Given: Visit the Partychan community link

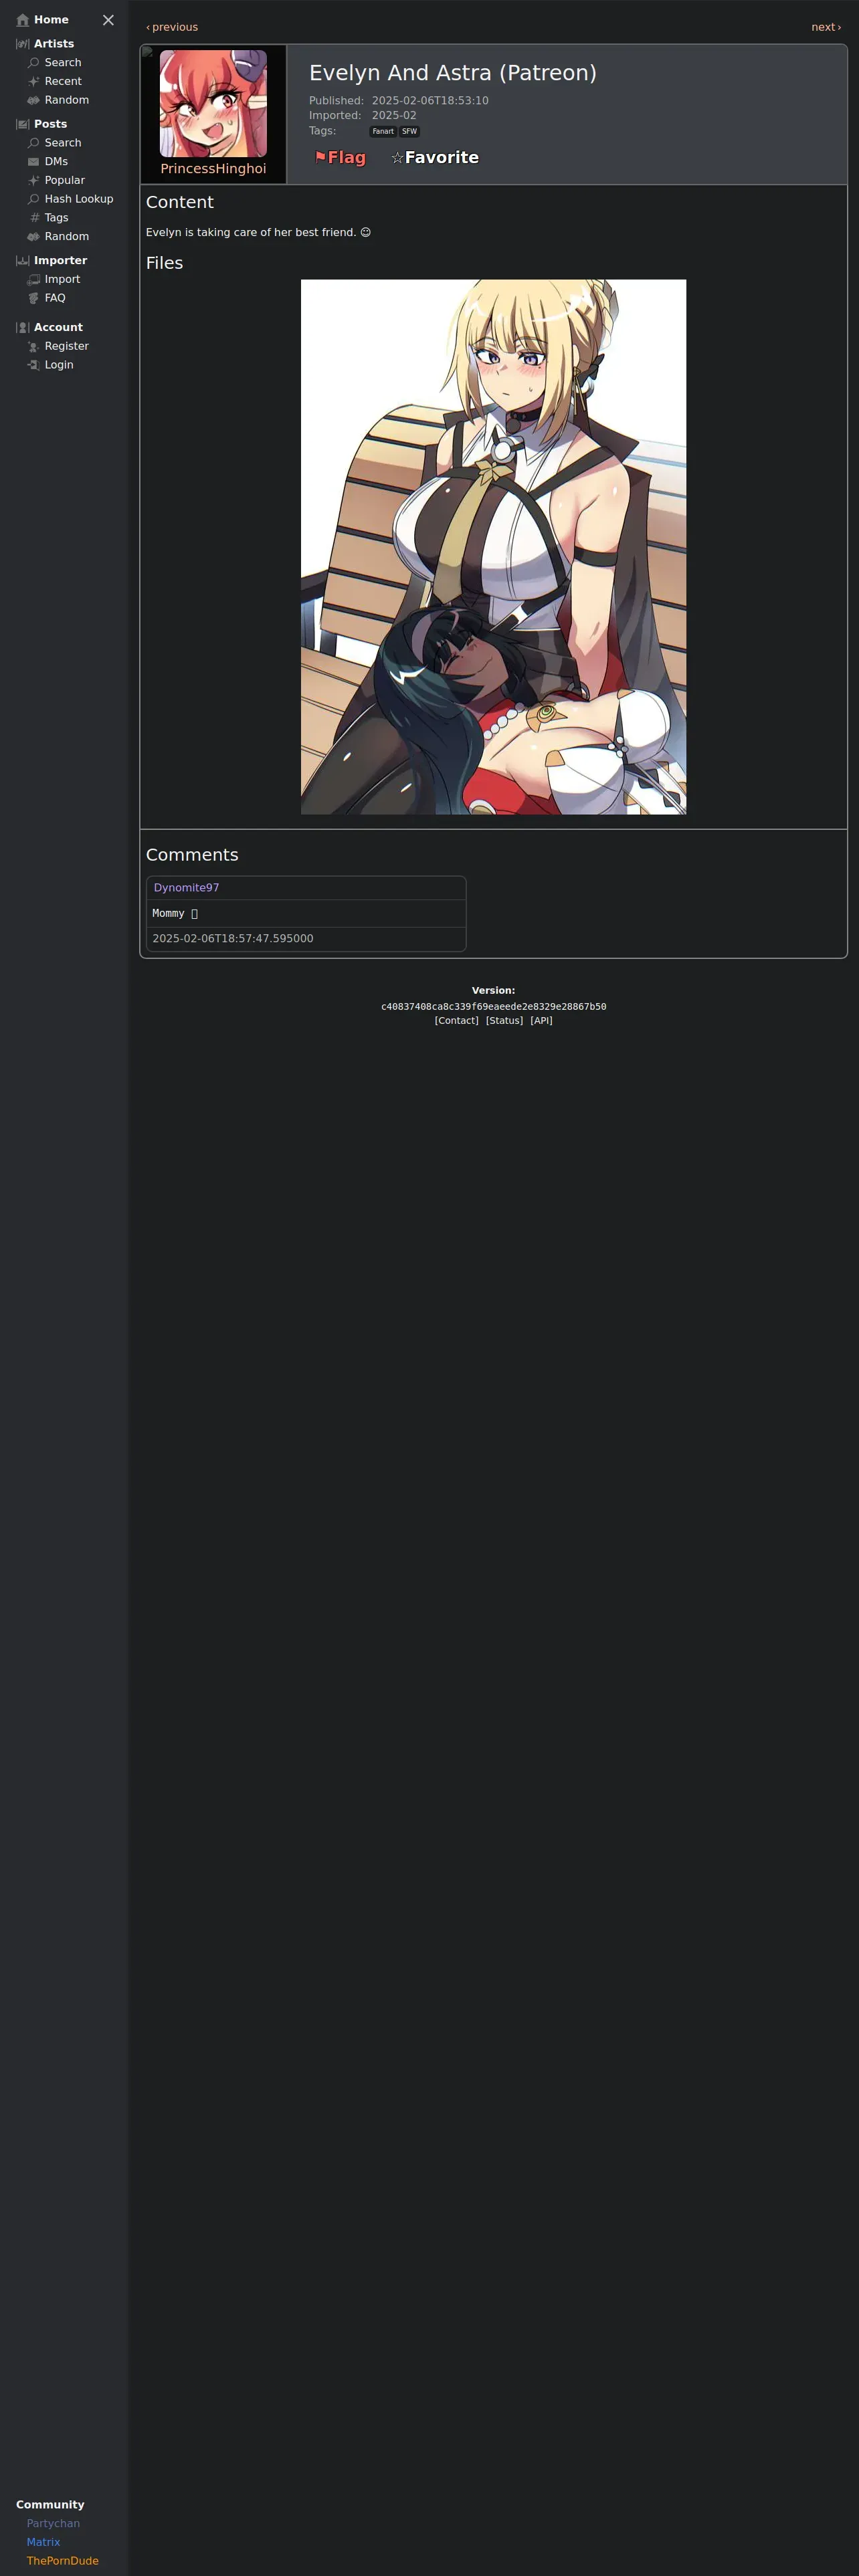Looking at the screenshot, I should tap(53, 2524).
